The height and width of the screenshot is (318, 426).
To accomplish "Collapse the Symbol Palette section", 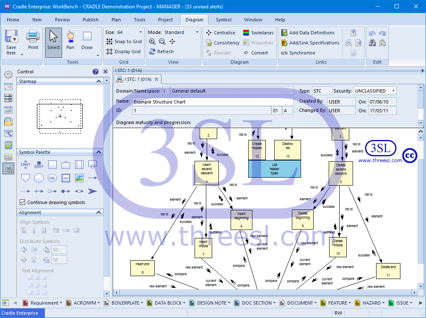I will [x=99, y=152].
